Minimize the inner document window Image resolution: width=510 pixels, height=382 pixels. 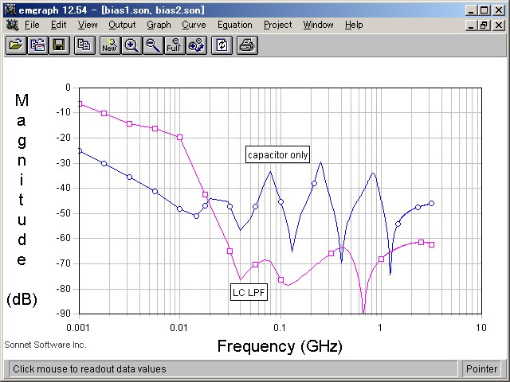[471, 25]
